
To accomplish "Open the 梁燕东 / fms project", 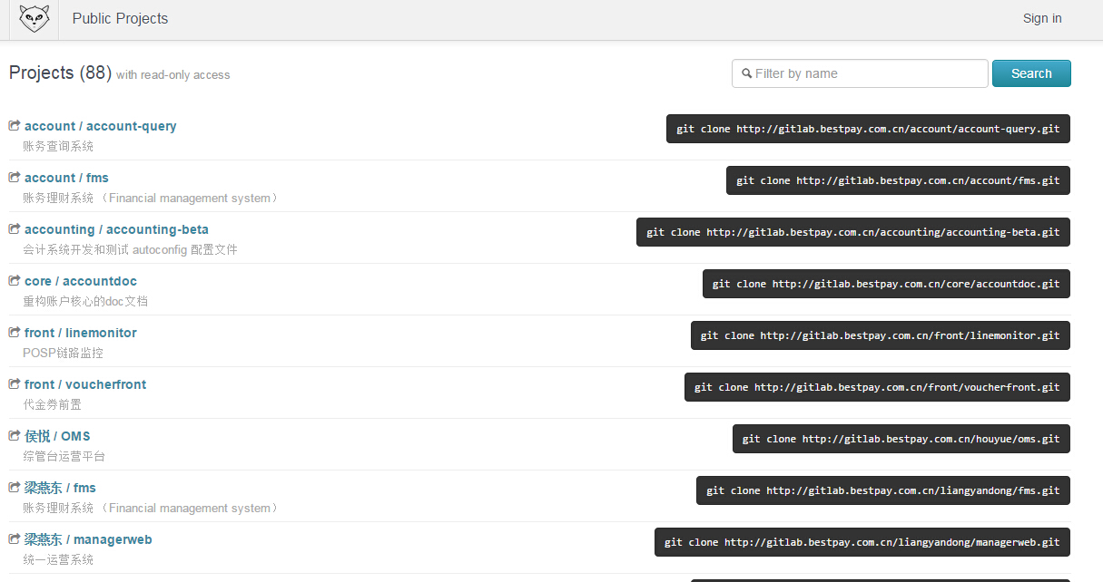I will 60,488.
